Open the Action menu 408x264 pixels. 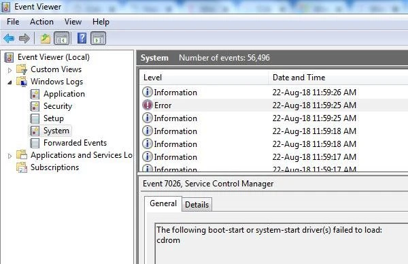[x=41, y=22]
